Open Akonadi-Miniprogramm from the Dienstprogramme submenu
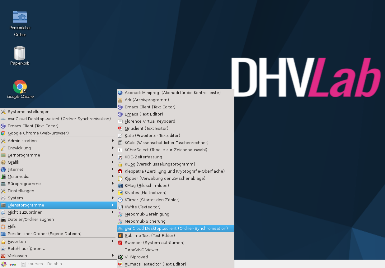 (x=176, y=93)
